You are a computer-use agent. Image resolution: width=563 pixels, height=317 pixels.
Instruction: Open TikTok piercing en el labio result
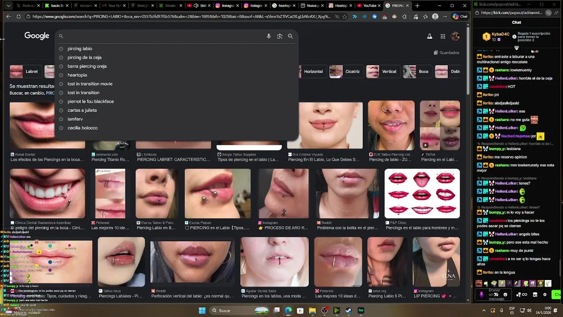[440, 125]
